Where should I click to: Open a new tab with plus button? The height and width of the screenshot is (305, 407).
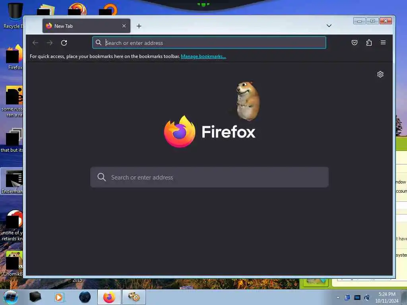[x=139, y=26]
